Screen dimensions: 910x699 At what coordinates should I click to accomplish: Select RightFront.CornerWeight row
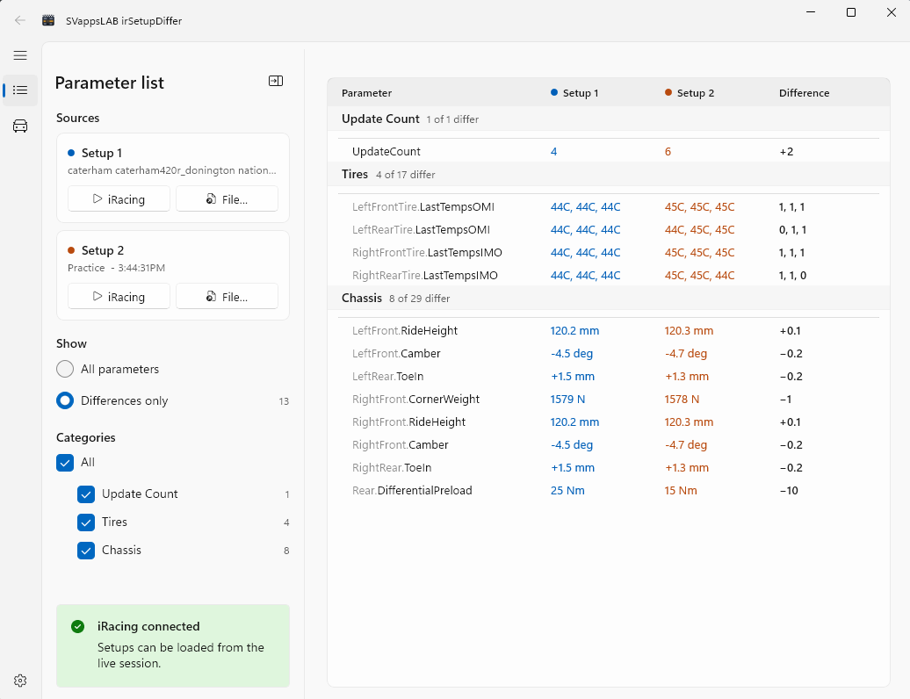coord(608,399)
